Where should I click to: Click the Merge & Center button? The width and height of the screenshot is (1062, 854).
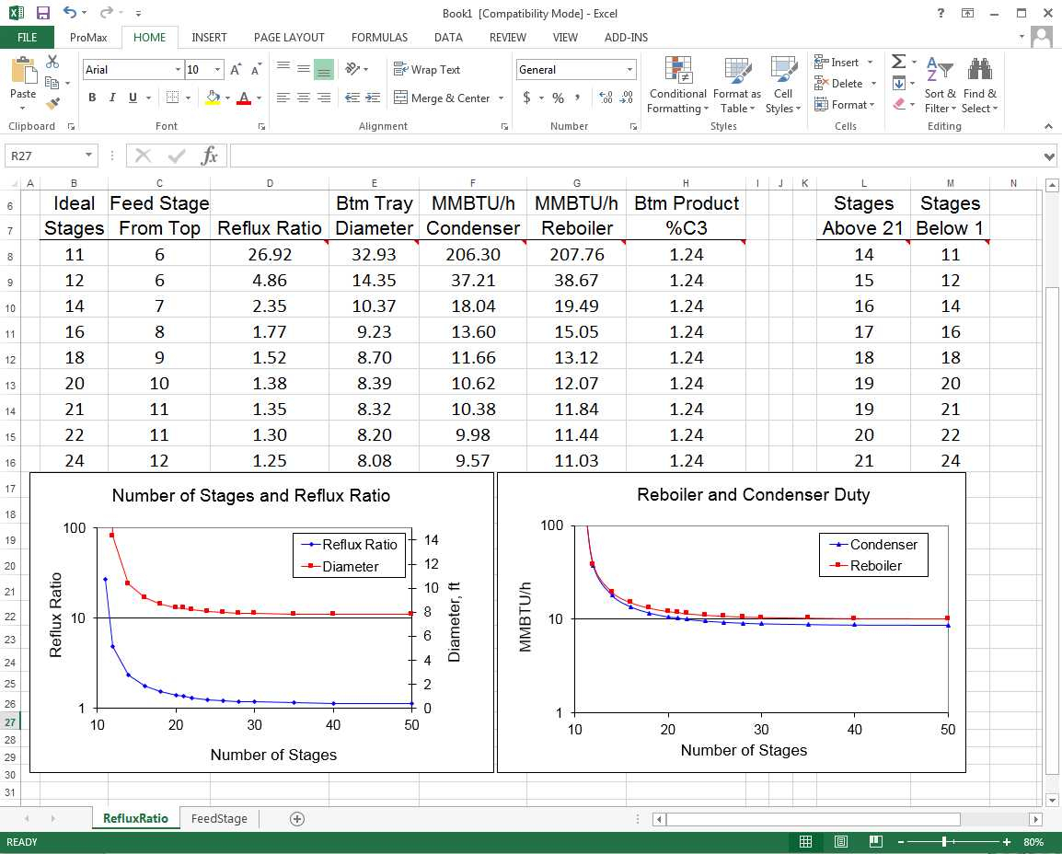click(442, 98)
